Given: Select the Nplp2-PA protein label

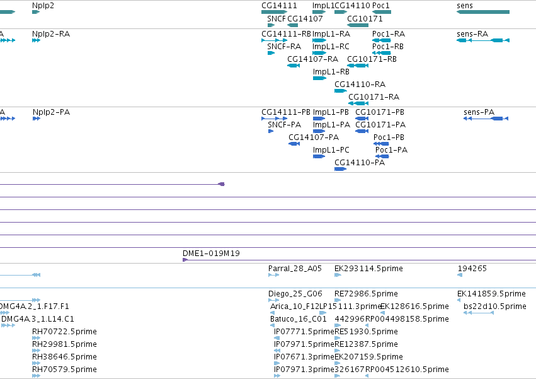Looking at the screenshot, I should pyautogui.click(x=51, y=112).
